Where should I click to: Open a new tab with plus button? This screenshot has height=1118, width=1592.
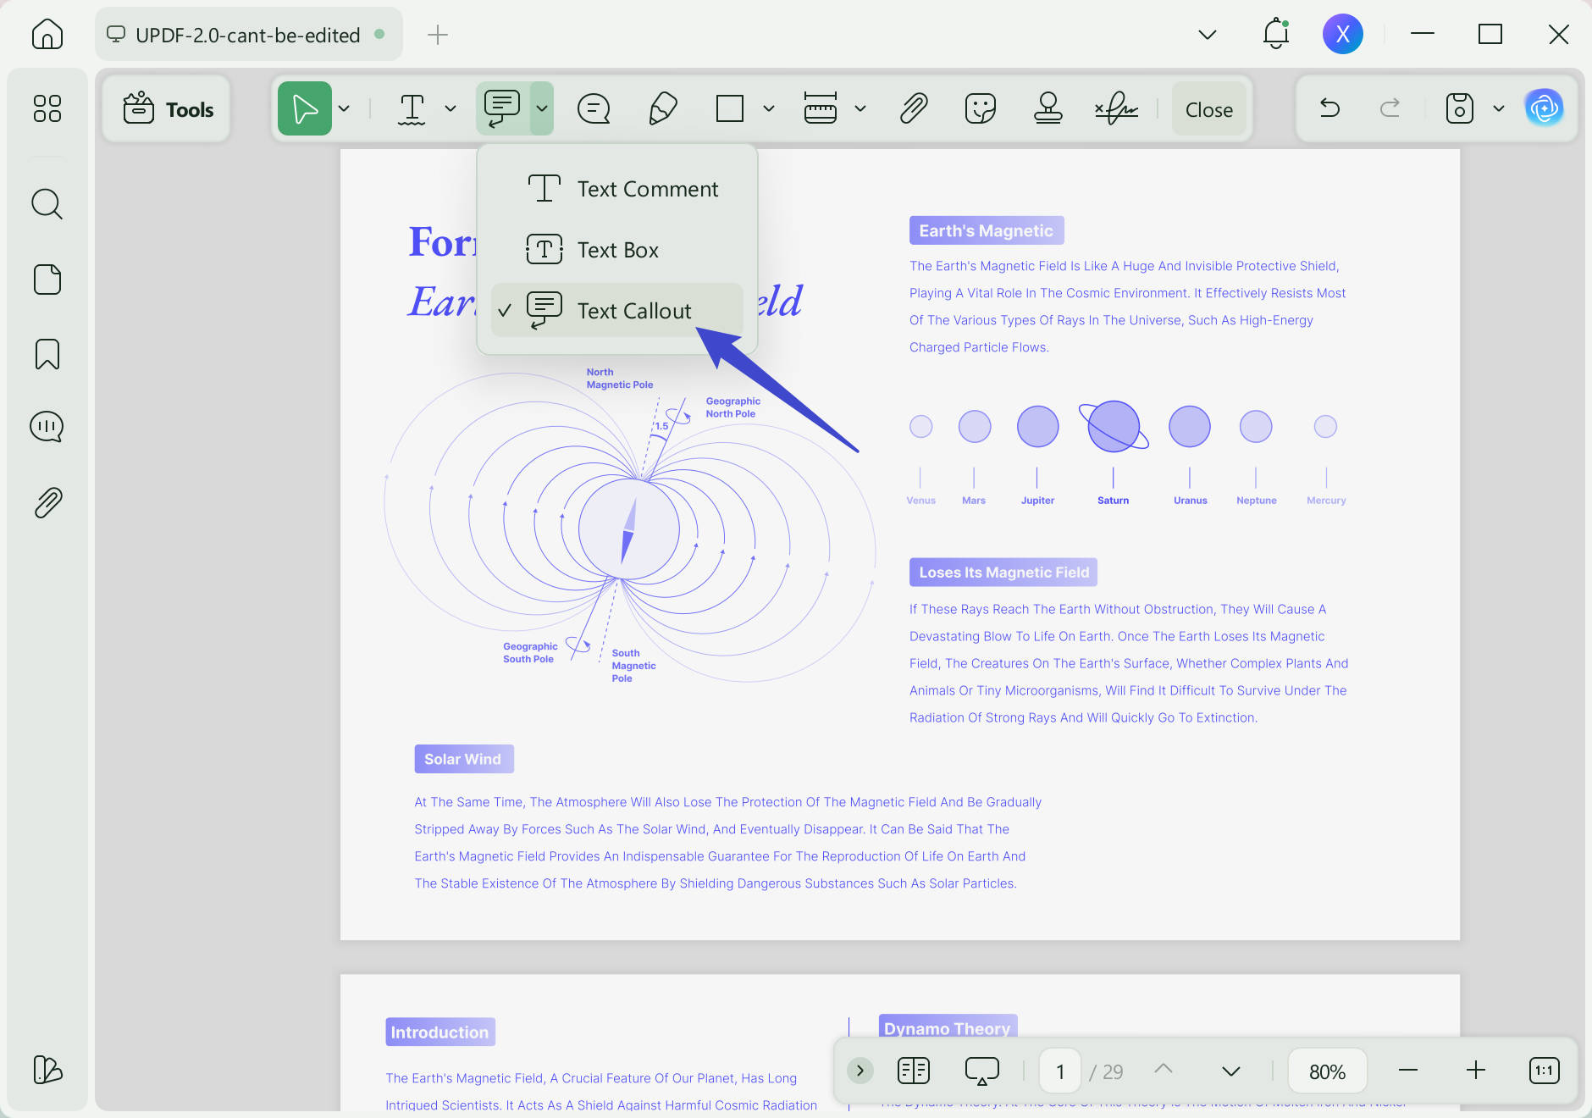[x=438, y=35]
